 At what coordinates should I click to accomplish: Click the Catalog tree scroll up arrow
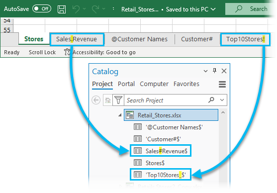(x=223, y=112)
